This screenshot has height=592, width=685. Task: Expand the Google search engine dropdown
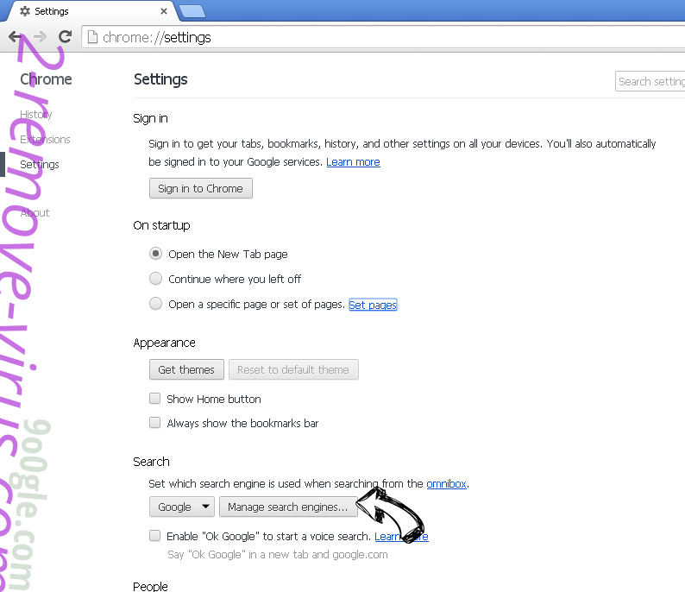coord(182,507)
